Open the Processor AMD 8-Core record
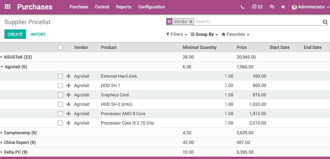Screen dimensions: 330x159 tap(123, 114)
